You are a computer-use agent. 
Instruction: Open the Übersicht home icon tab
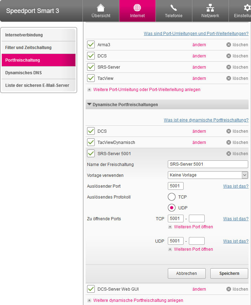pyautogui.click(x=101, y=11)
